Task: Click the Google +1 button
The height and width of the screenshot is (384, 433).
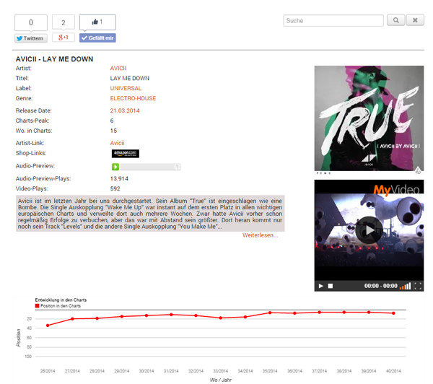Action: (64, 38)
